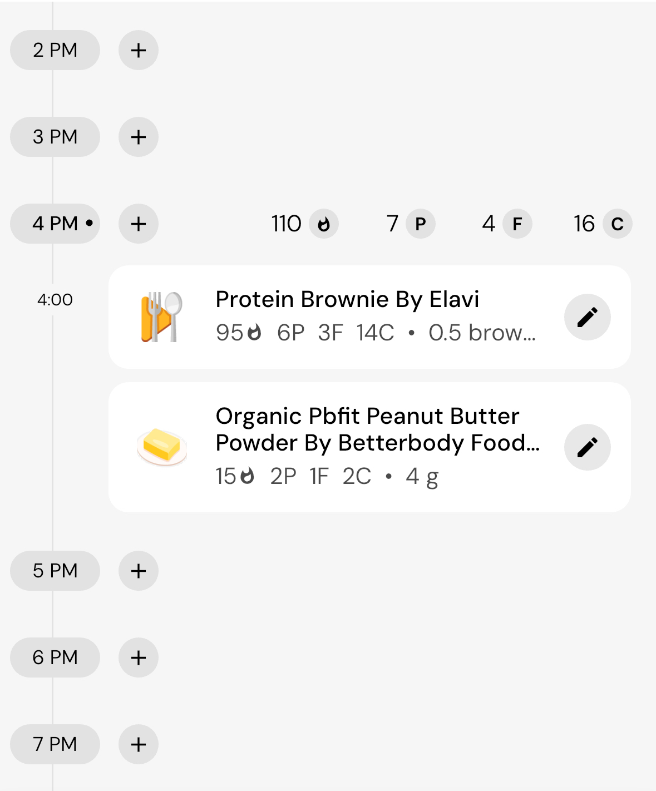Click the 4:00 timeline marker
656x791 pixels.
pyautogui.click(x=55, y=300)
